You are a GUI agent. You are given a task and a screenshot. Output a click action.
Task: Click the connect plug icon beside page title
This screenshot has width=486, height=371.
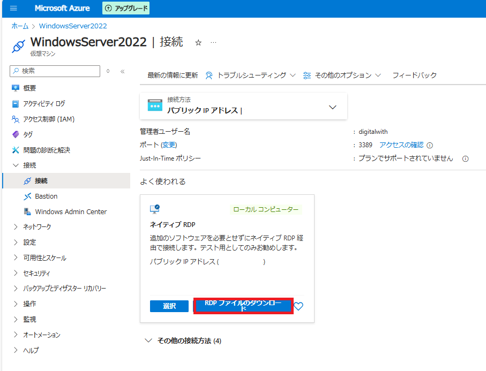pos(18,46)
